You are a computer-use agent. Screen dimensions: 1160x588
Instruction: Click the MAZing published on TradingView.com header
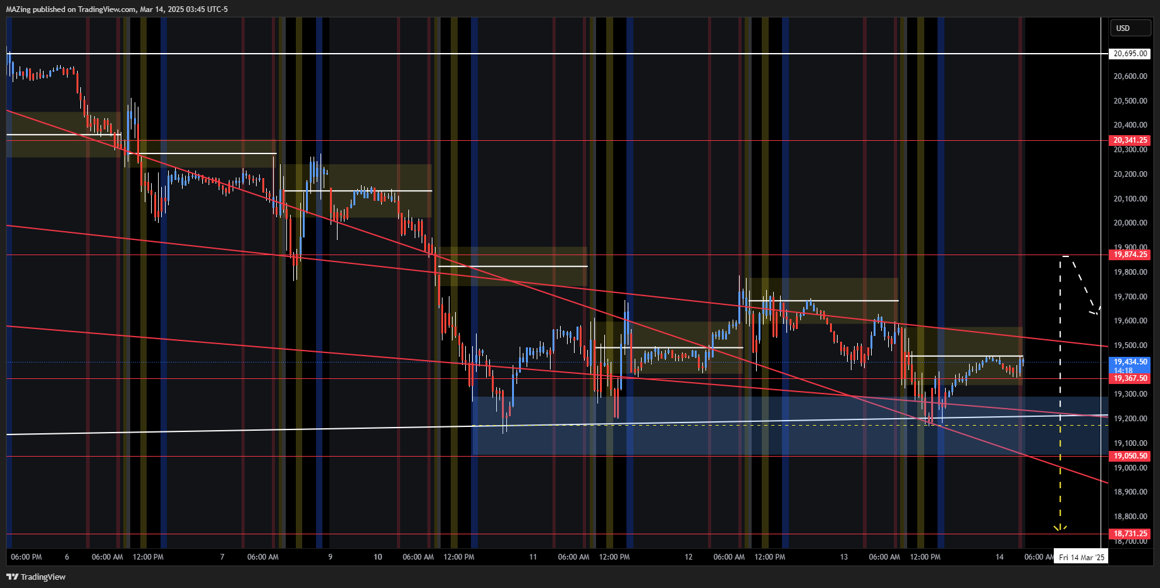click(117, 9)
